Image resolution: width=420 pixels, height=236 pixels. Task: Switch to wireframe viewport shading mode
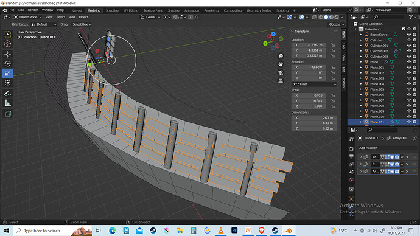point(321,17)
